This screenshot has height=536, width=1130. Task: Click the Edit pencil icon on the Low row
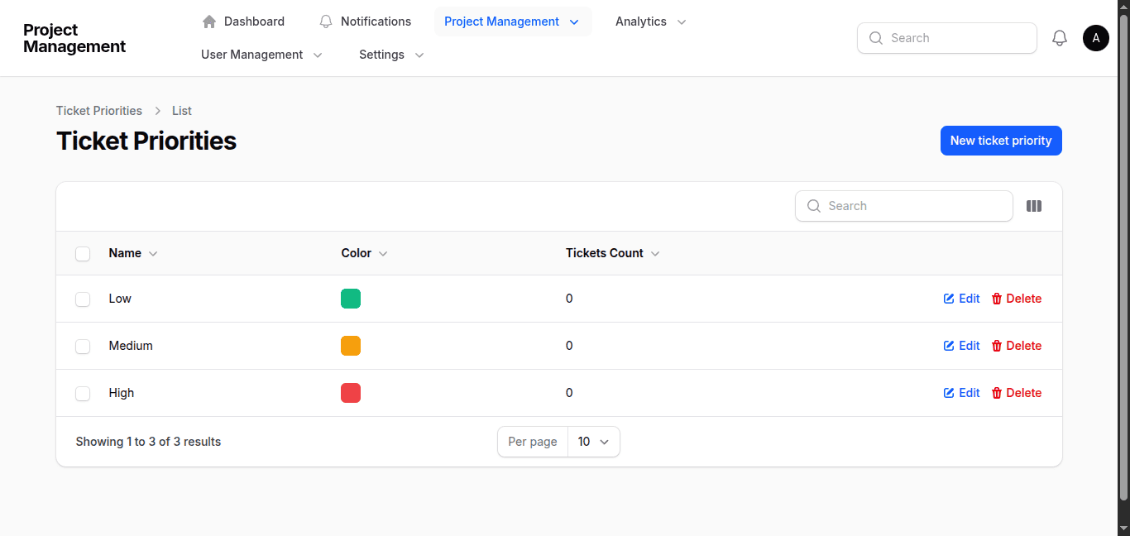[x=948, y=299]
